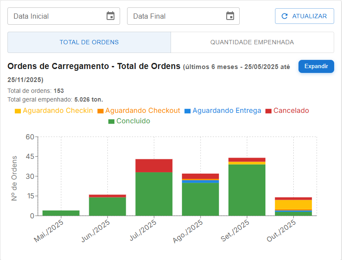Click the 5.026 ton. total value

point(89,99)
